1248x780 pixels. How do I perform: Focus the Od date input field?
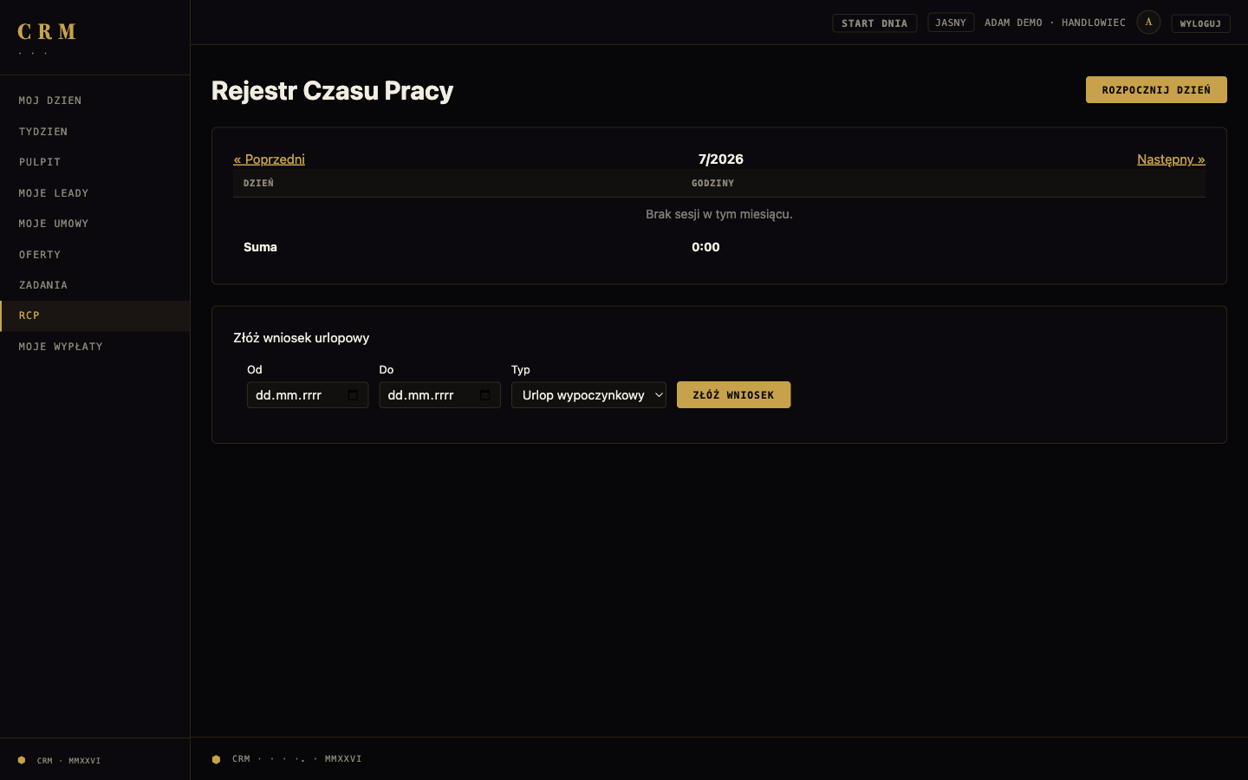pyautogui.click(x=308, y=395)
